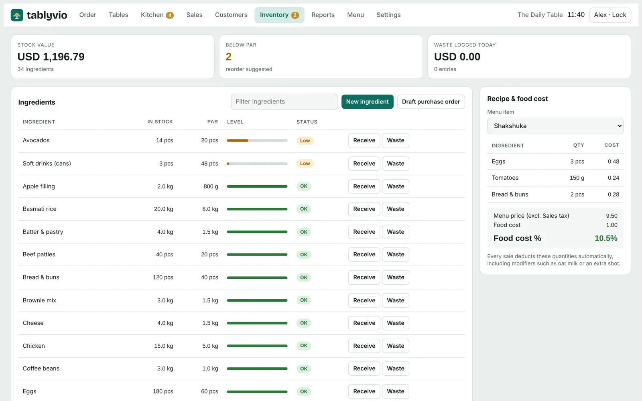Switch to the Tables tab
The width and height of the screenshot is (642, 401).
coord(118,15)
